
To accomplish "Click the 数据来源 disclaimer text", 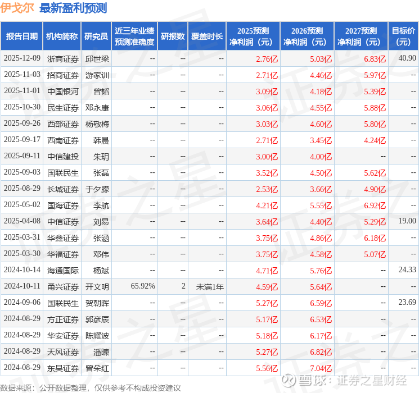I will pos(91,387).
